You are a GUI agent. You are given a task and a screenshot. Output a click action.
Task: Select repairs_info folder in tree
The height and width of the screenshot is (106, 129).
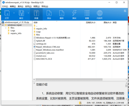pos(16,33)
